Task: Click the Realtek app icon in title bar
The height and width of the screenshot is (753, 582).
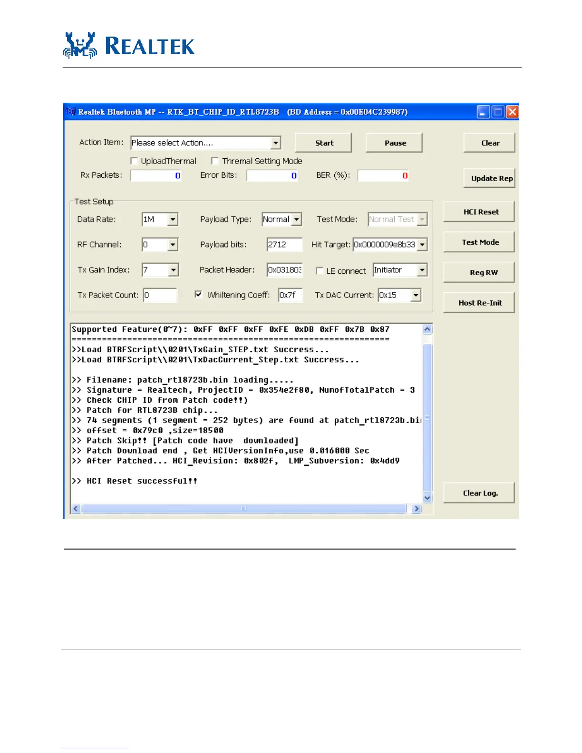Action: 71,112
